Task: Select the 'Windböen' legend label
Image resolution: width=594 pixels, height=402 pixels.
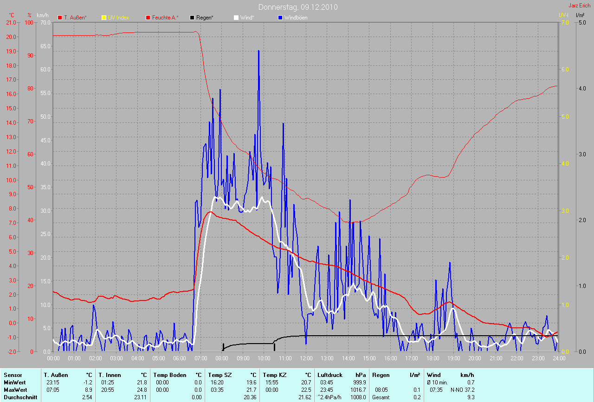Action: (x=296, y=18)
